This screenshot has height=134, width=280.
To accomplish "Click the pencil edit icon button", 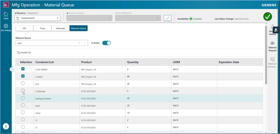I will pos(167,18).
